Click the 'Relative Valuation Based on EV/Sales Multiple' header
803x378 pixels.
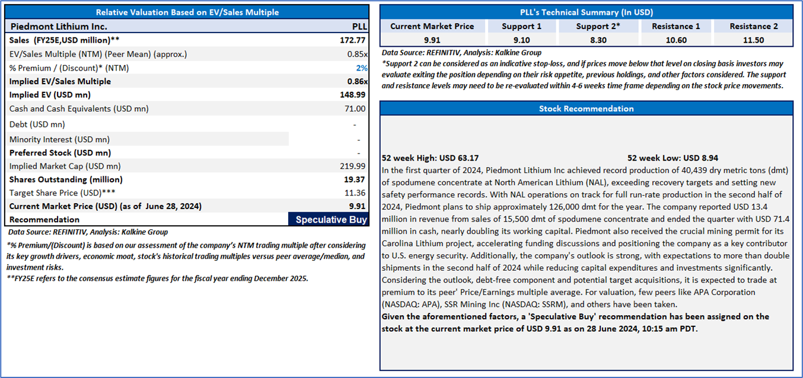187,12
